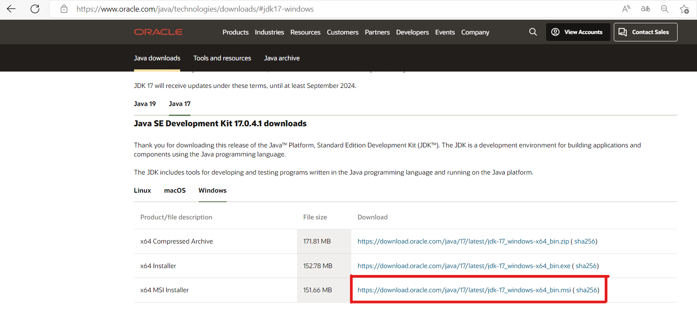Click the browser address bar URL
697x322 pixels.
195,9
